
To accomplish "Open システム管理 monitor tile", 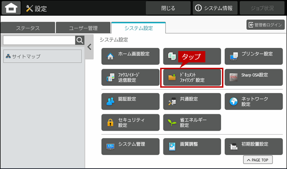I will 130,146.
